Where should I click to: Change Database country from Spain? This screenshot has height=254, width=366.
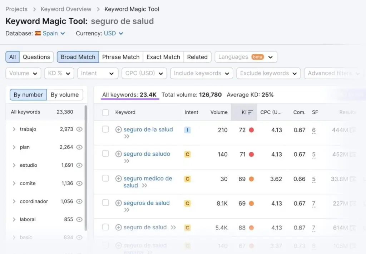54,33
